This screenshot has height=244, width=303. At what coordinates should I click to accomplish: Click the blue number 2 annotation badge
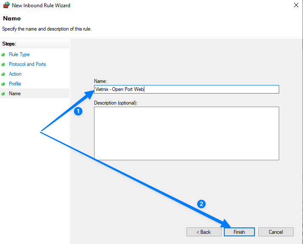pos(202,204)
